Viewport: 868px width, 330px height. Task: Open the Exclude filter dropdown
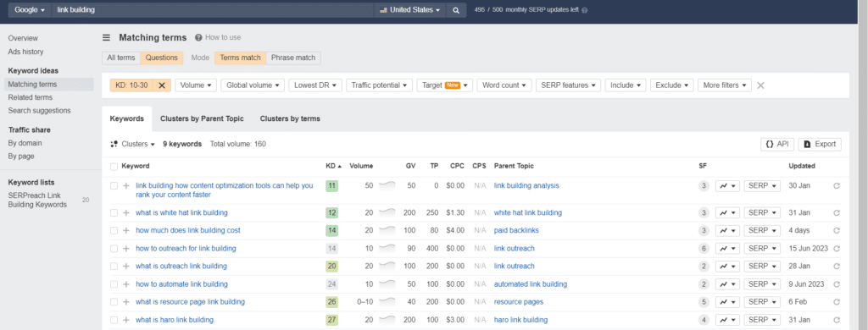pyautogui.click(x=672, y=85)
